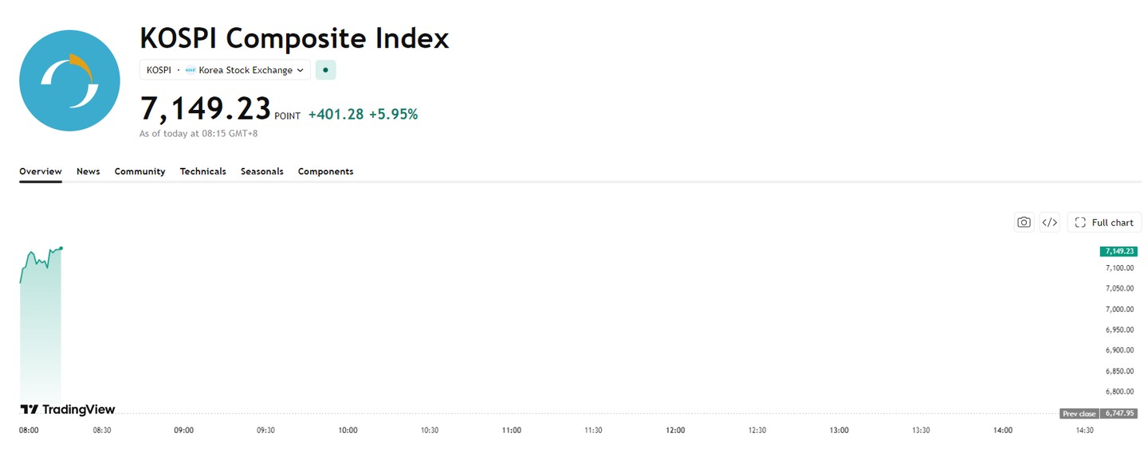
Task: Click the 10:00 time axis marker
Action: pos(348,430)
